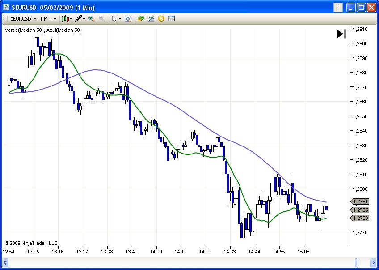This screenshot has height=270, width=379.
Task: Click the horizontal scrollbar left arrow
Action: click(x=5, y=262)
